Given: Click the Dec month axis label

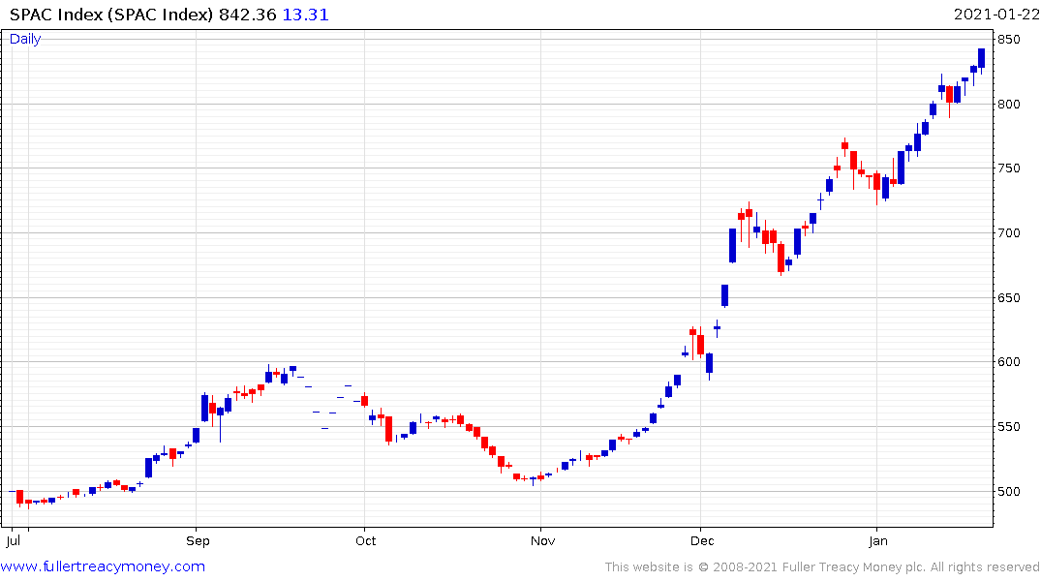Looking at the screenshot, I should coord(702,540).
